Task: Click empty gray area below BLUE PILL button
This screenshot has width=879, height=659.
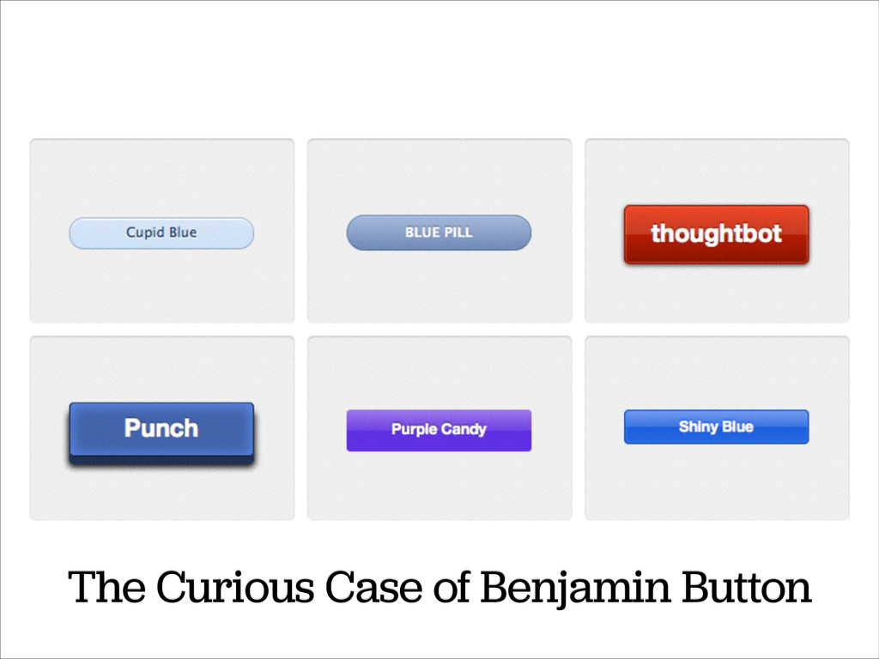Action: click(439, 286)
